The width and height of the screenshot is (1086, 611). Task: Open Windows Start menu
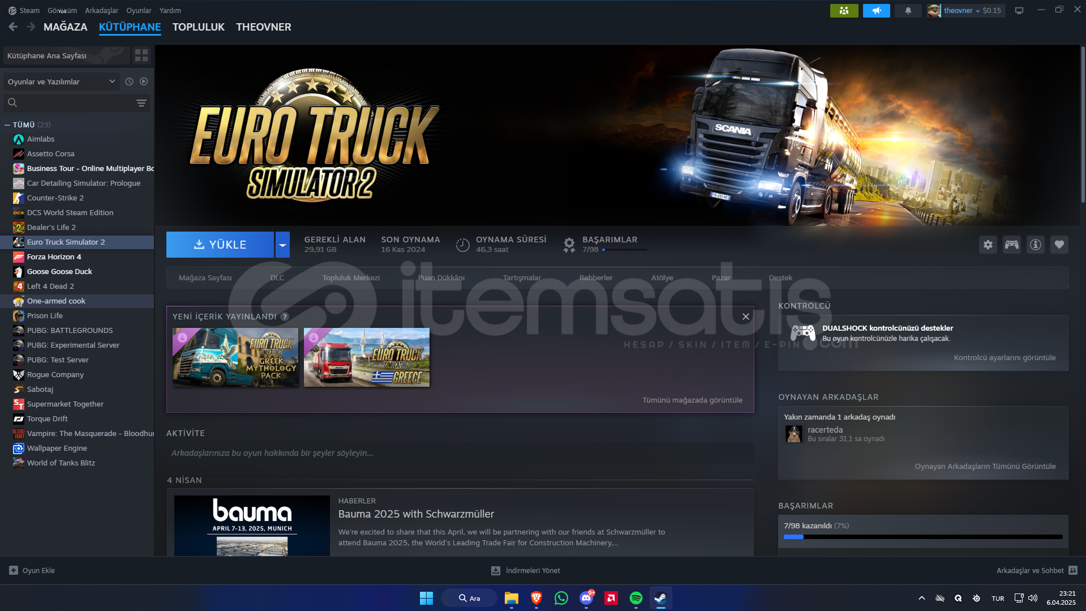pos(426,598)
